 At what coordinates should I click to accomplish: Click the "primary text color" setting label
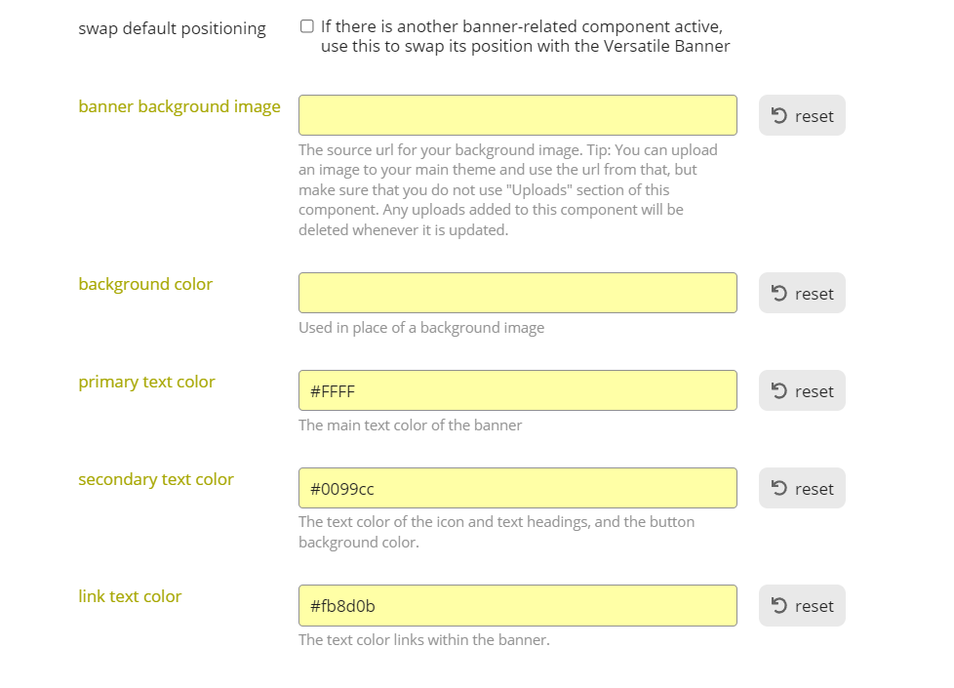pos(146,382)
